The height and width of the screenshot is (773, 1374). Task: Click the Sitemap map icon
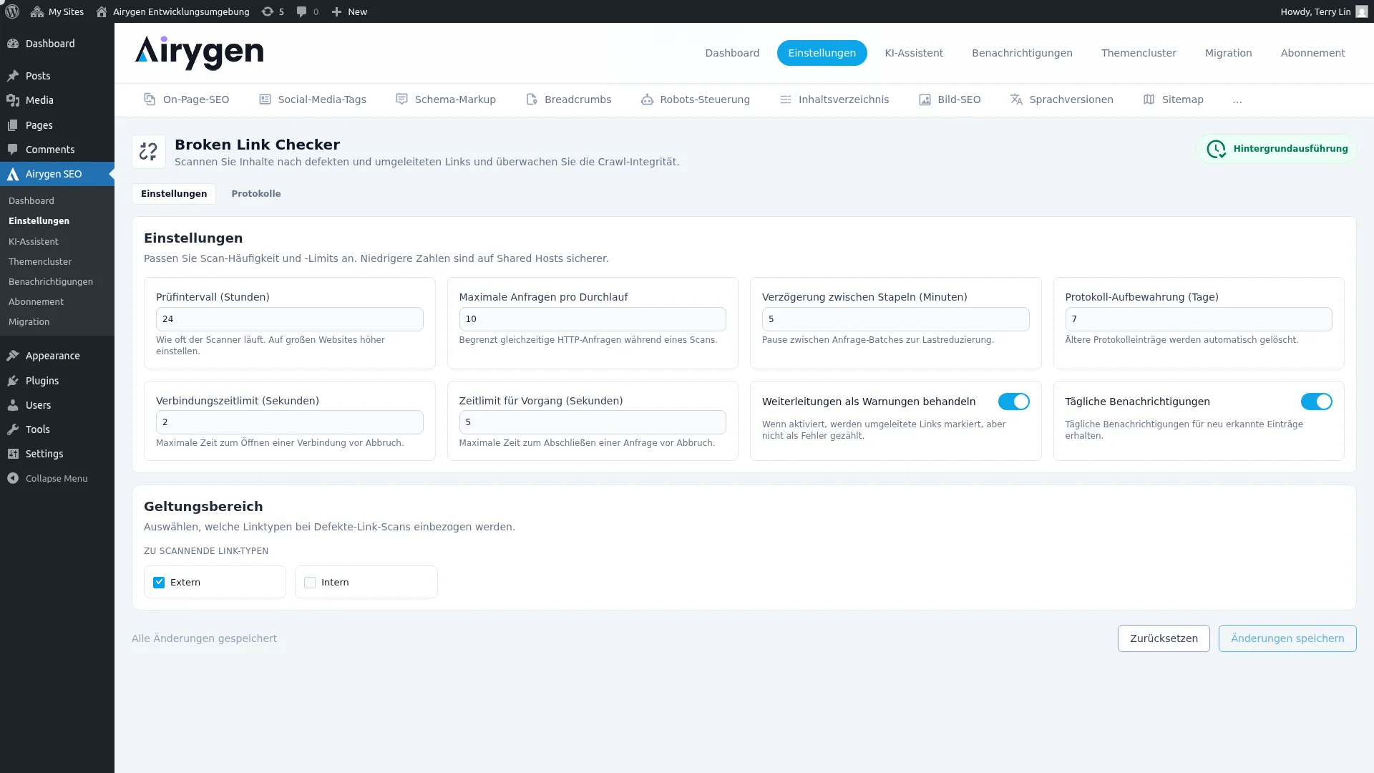(x=1149, y=99)
